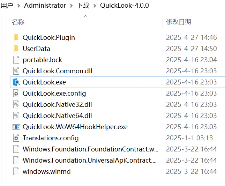Expand the chevron after 用户 in breadcrumb
Screen dimensions: 225x186
(18, 6)
